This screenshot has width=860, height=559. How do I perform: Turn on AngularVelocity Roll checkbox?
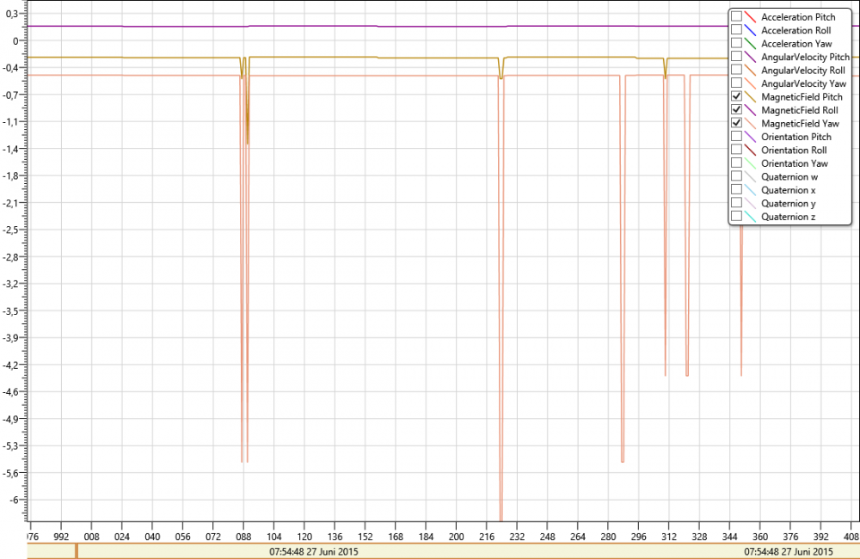tap(736, 70)
